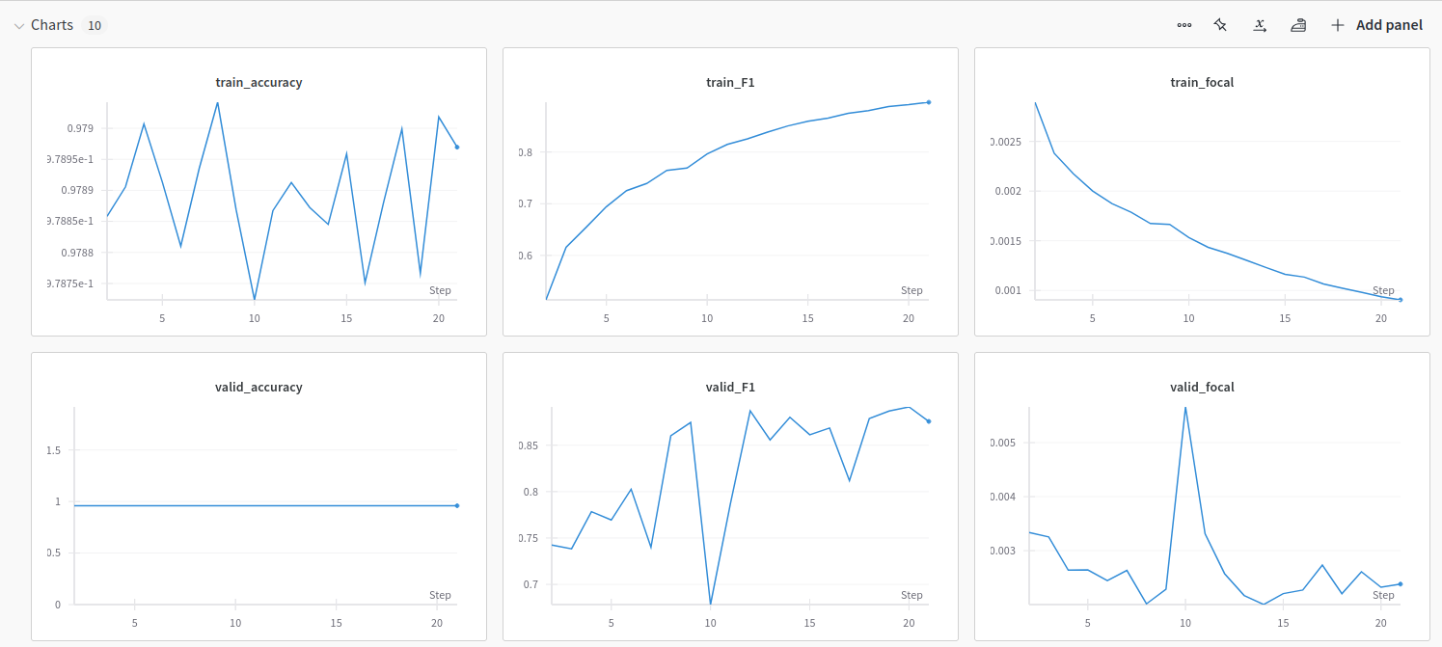Click the Add panel button

point(1387,25)
